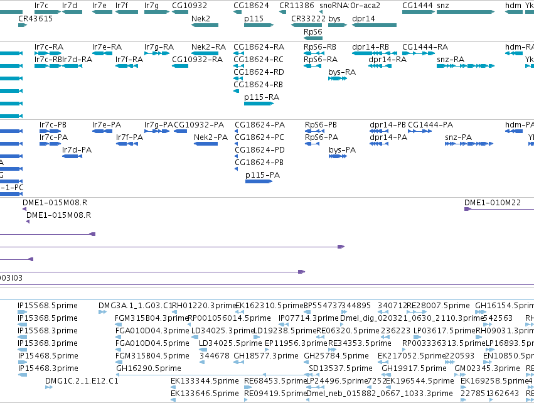This screenshot has width=534, height=403.
Task: Click the dpr14 gene bar
Action: point(374,25)
